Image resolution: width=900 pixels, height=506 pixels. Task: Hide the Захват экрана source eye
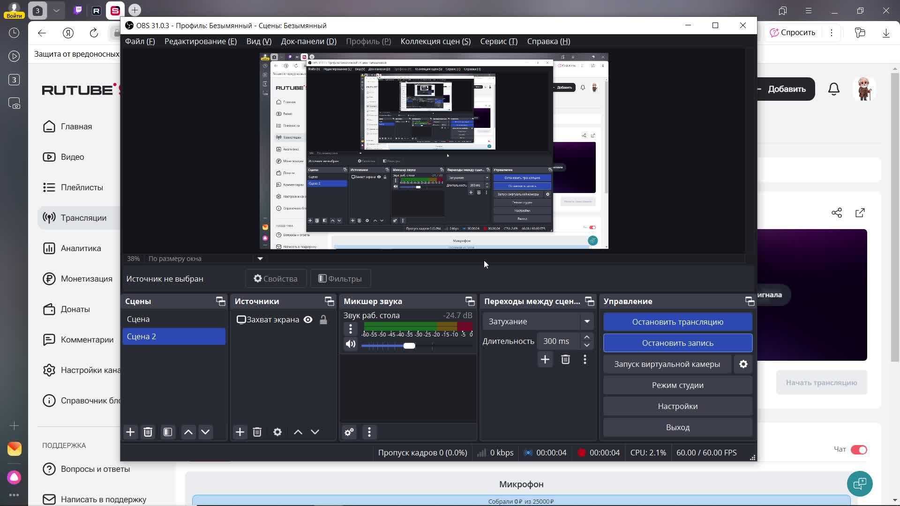(x=308, y=320)
